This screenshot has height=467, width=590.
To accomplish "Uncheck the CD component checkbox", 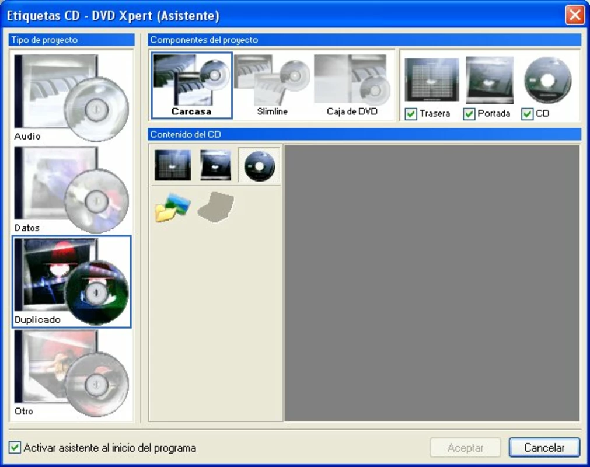I will (x=527, y=114).
